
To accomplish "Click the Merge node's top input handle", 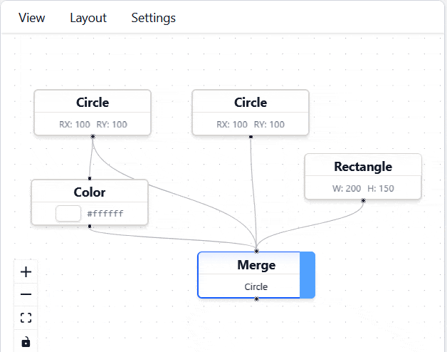I will tap(256, 252).
